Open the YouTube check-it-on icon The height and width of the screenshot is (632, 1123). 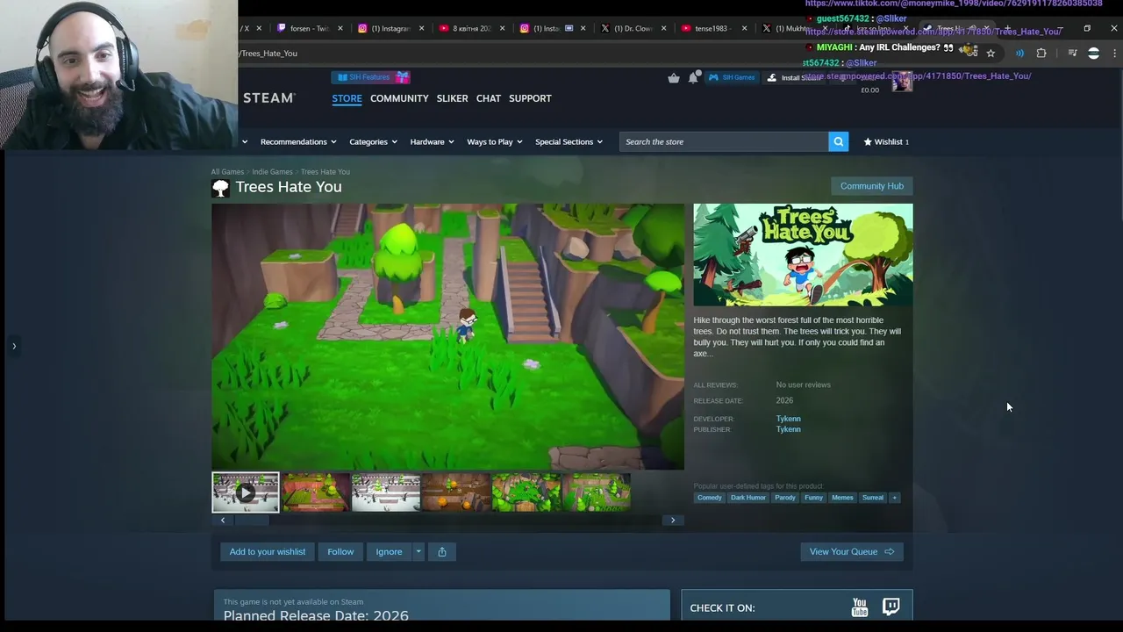click(860, 607)
